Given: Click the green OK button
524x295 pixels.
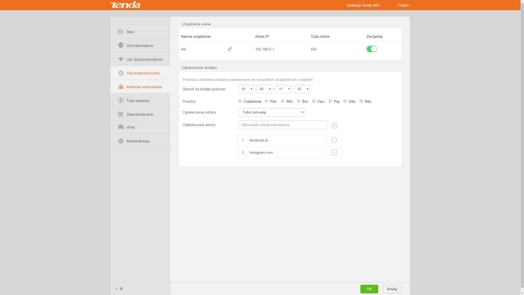Looking at the screenshot, I should (369, 289).
